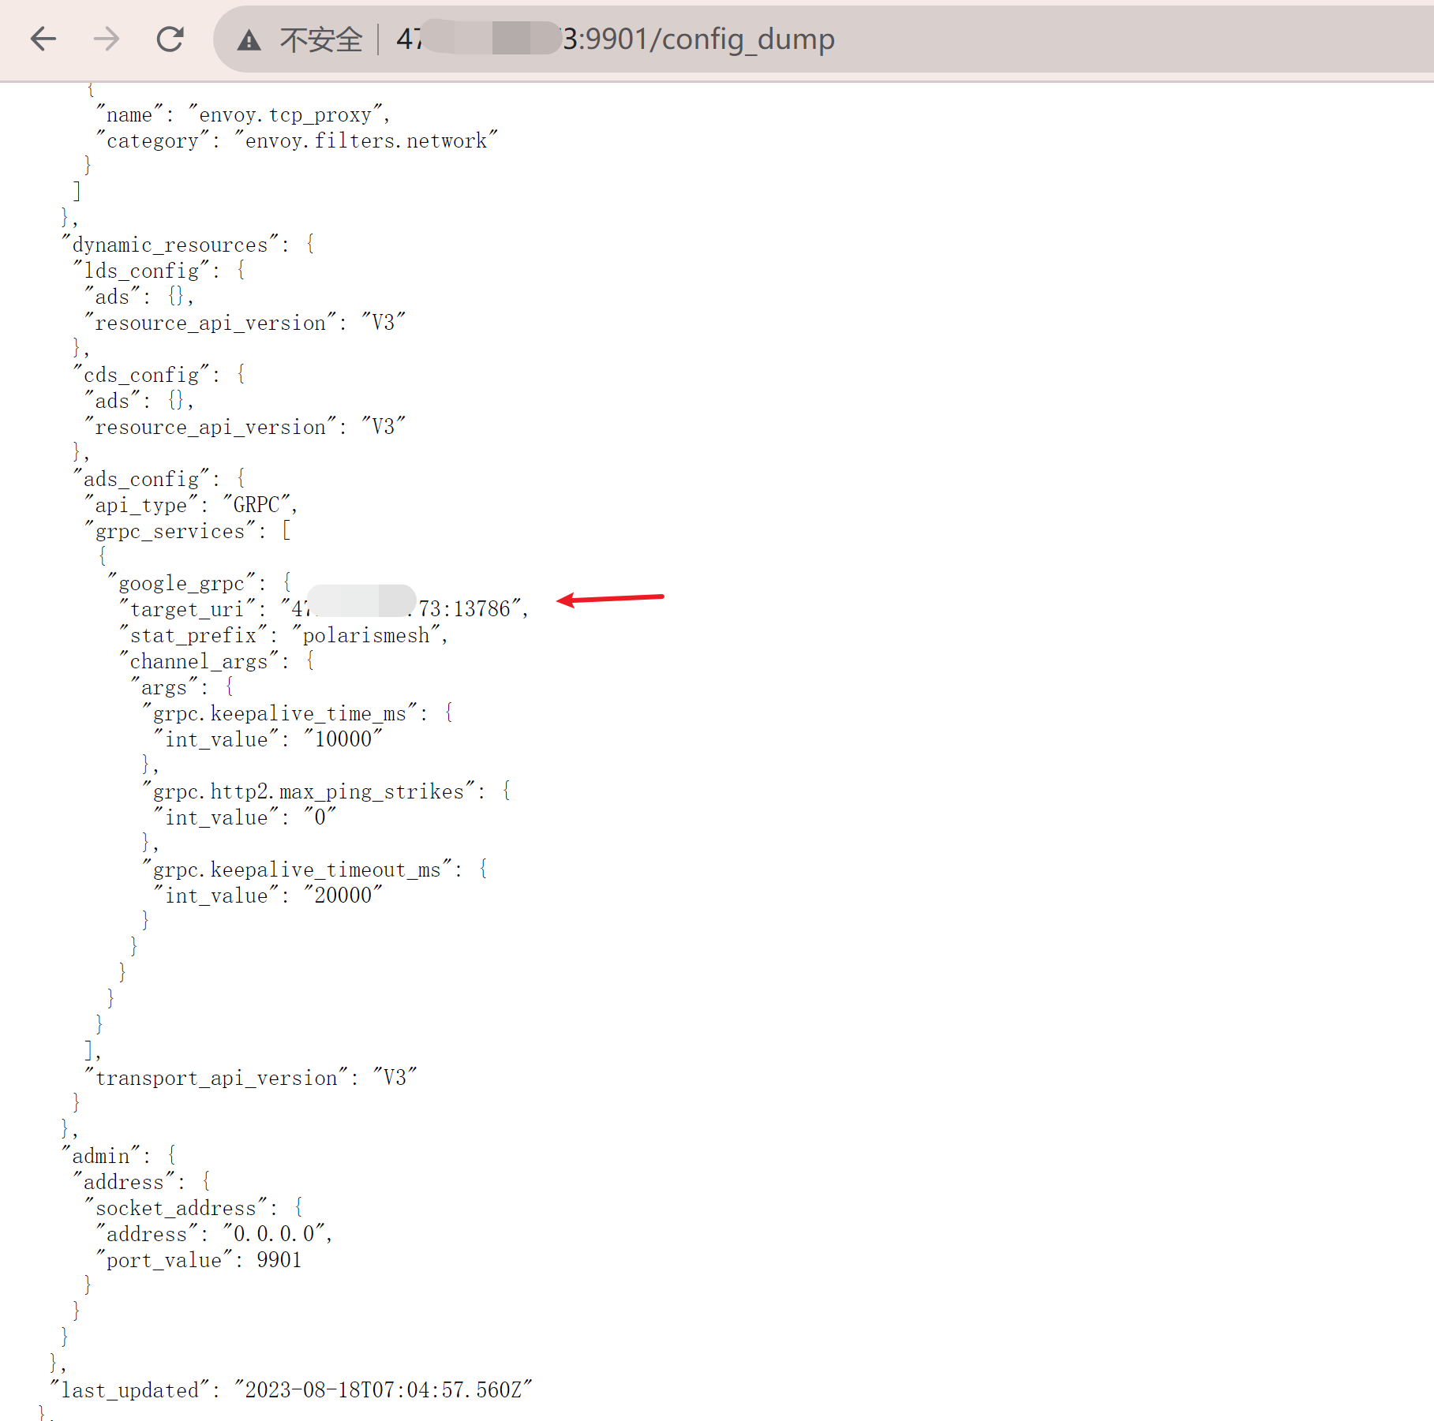Select the "config_dump" text in the URL
This screenshot has width=1434, height=1421.
tap(745, 40)
